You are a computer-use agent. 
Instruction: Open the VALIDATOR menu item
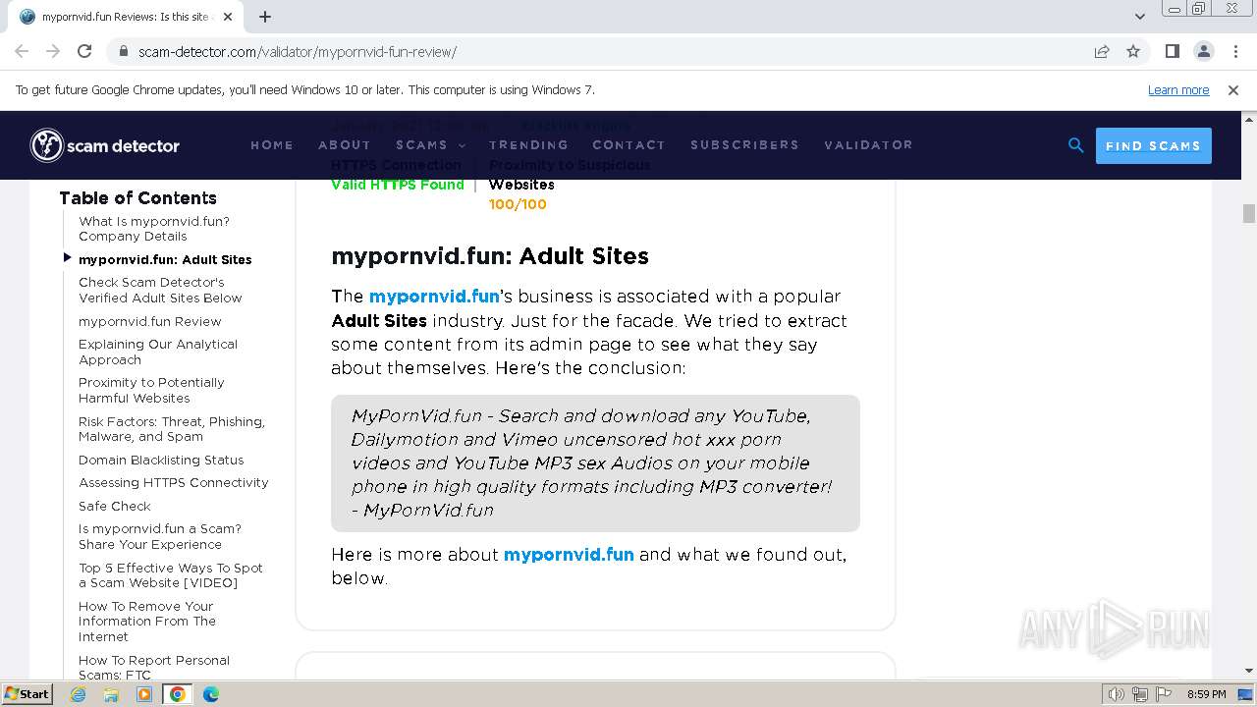tap(868, 144)
